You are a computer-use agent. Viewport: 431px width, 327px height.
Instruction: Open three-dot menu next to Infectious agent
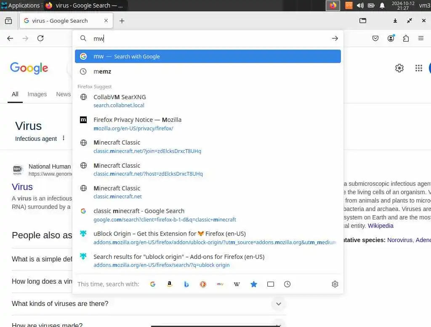tap(64, 138)
